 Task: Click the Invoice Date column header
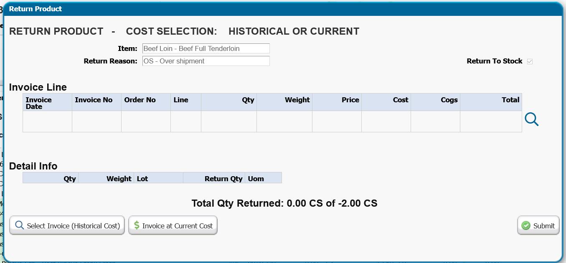(38, 103)
